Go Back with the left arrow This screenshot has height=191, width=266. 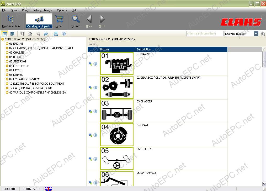click(89, 21)
